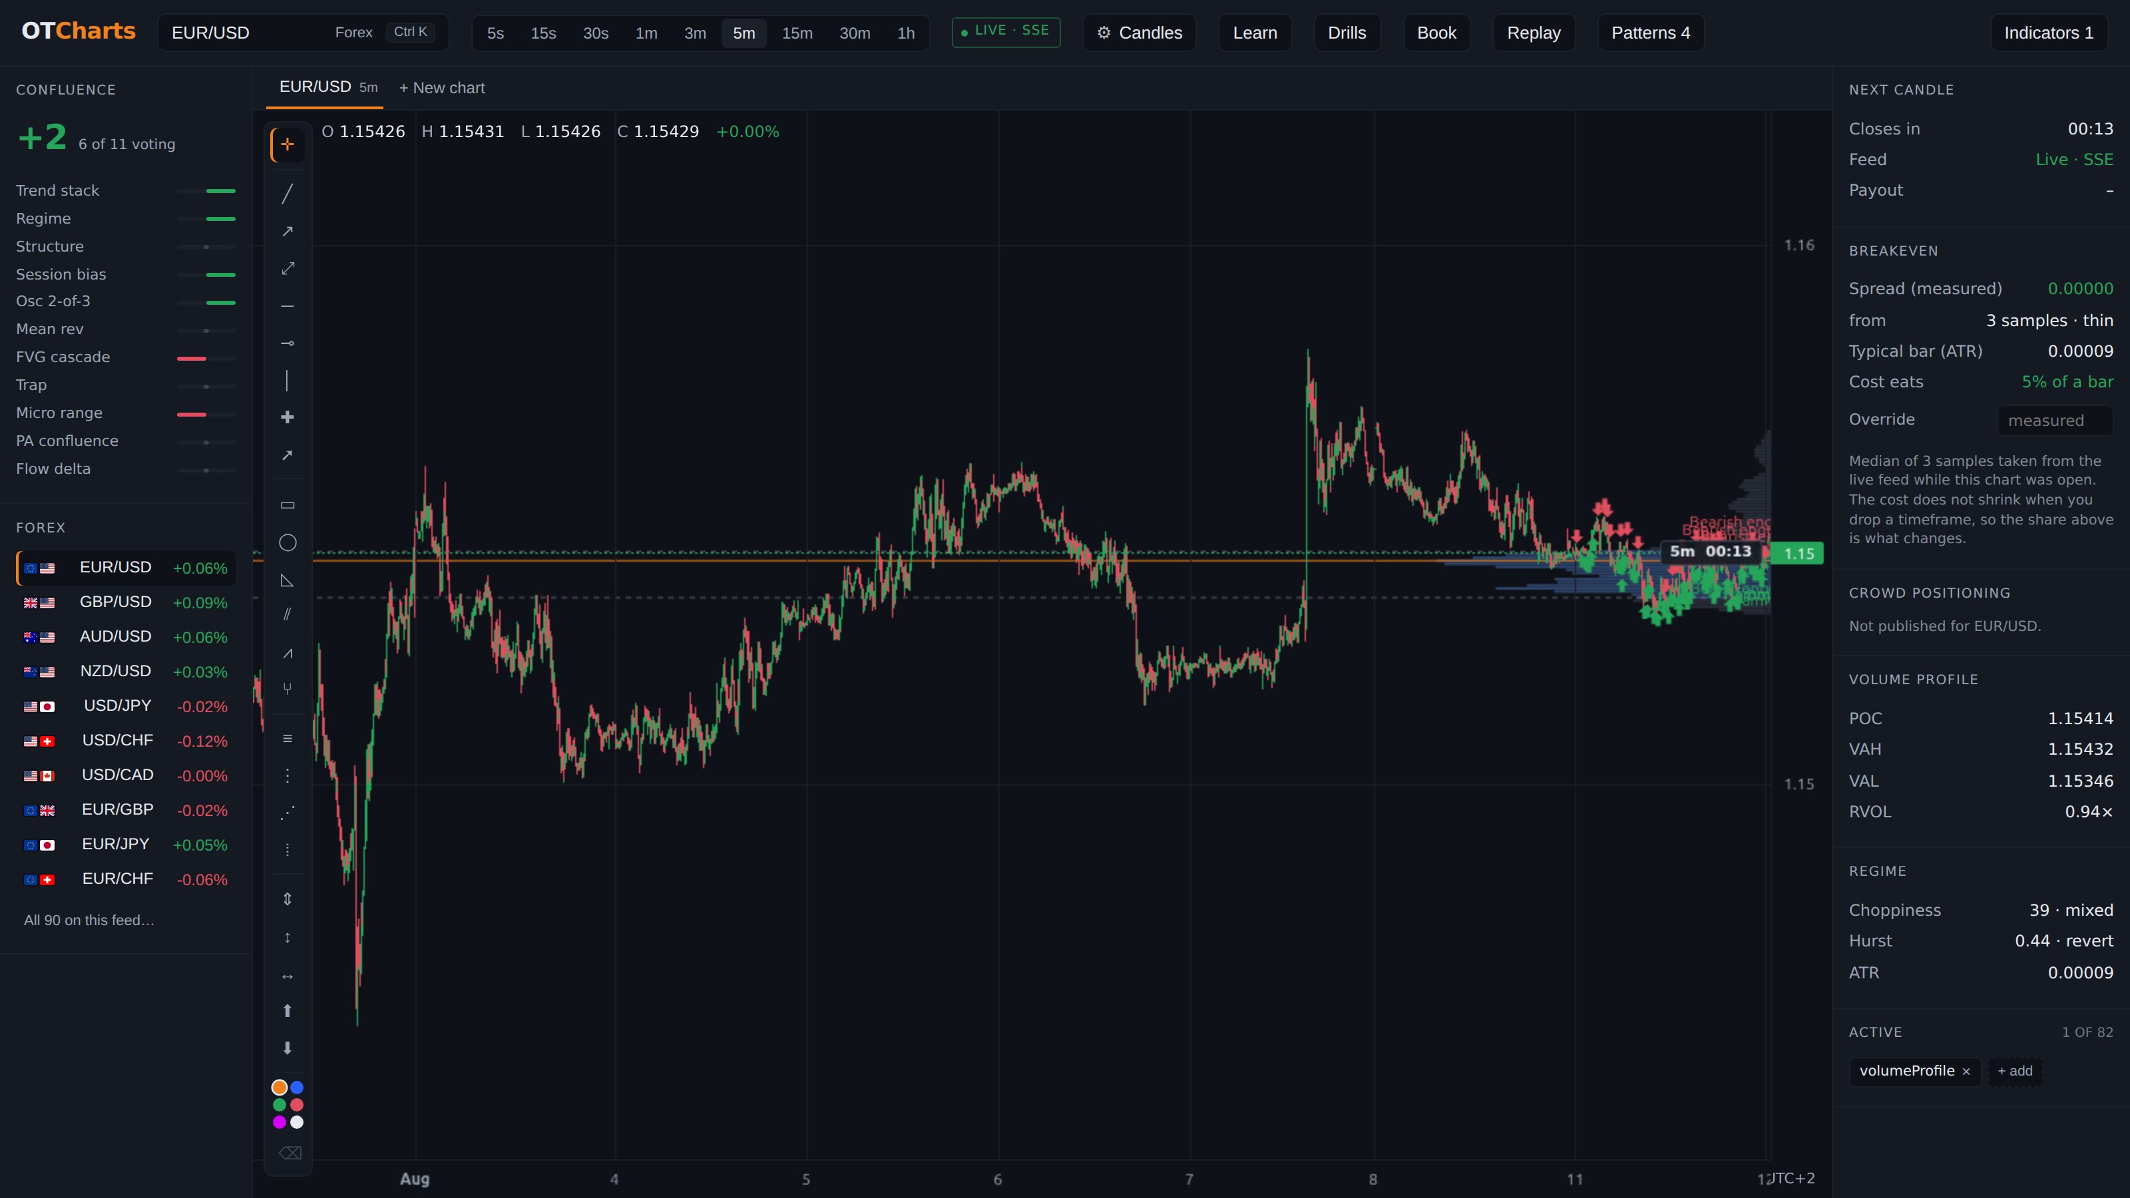The height and width of the screenshot is (1198, 2130).
Task: Switch to 1m timeframe
Action: coord(646,33)
